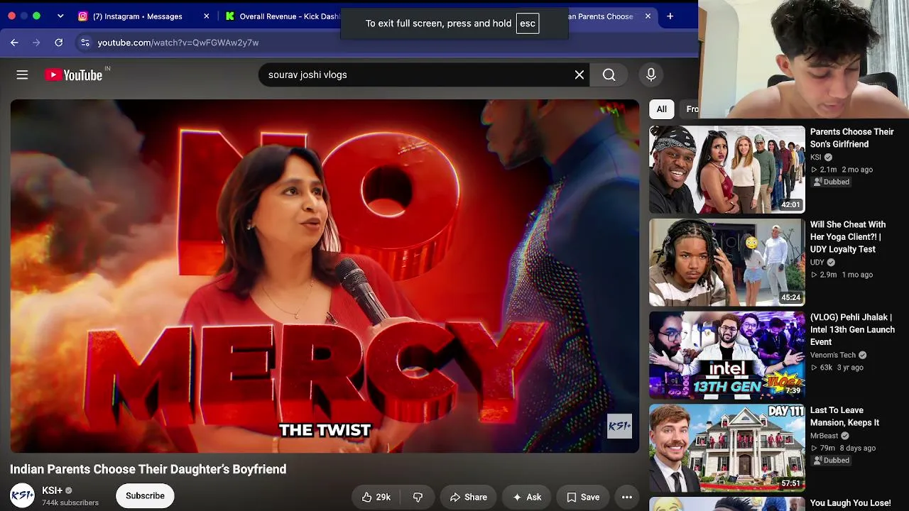Screen dimensions: 909x511
Task: Open title "Last To Leave Mansion, Keeps It"
Action: coord(845,416)
